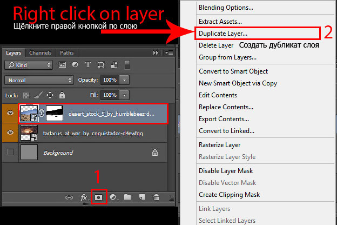Image resolution: width=337 pixels, height=225 pixels.
Task: Choose Rasterize Layer Style entry
Action: click(x=227, y=157)
